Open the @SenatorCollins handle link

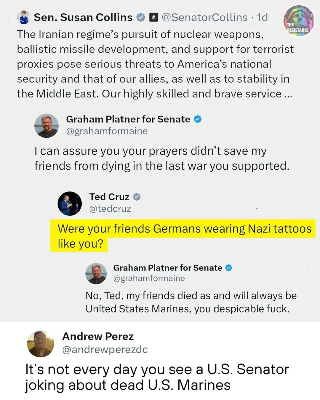point(205,17)
